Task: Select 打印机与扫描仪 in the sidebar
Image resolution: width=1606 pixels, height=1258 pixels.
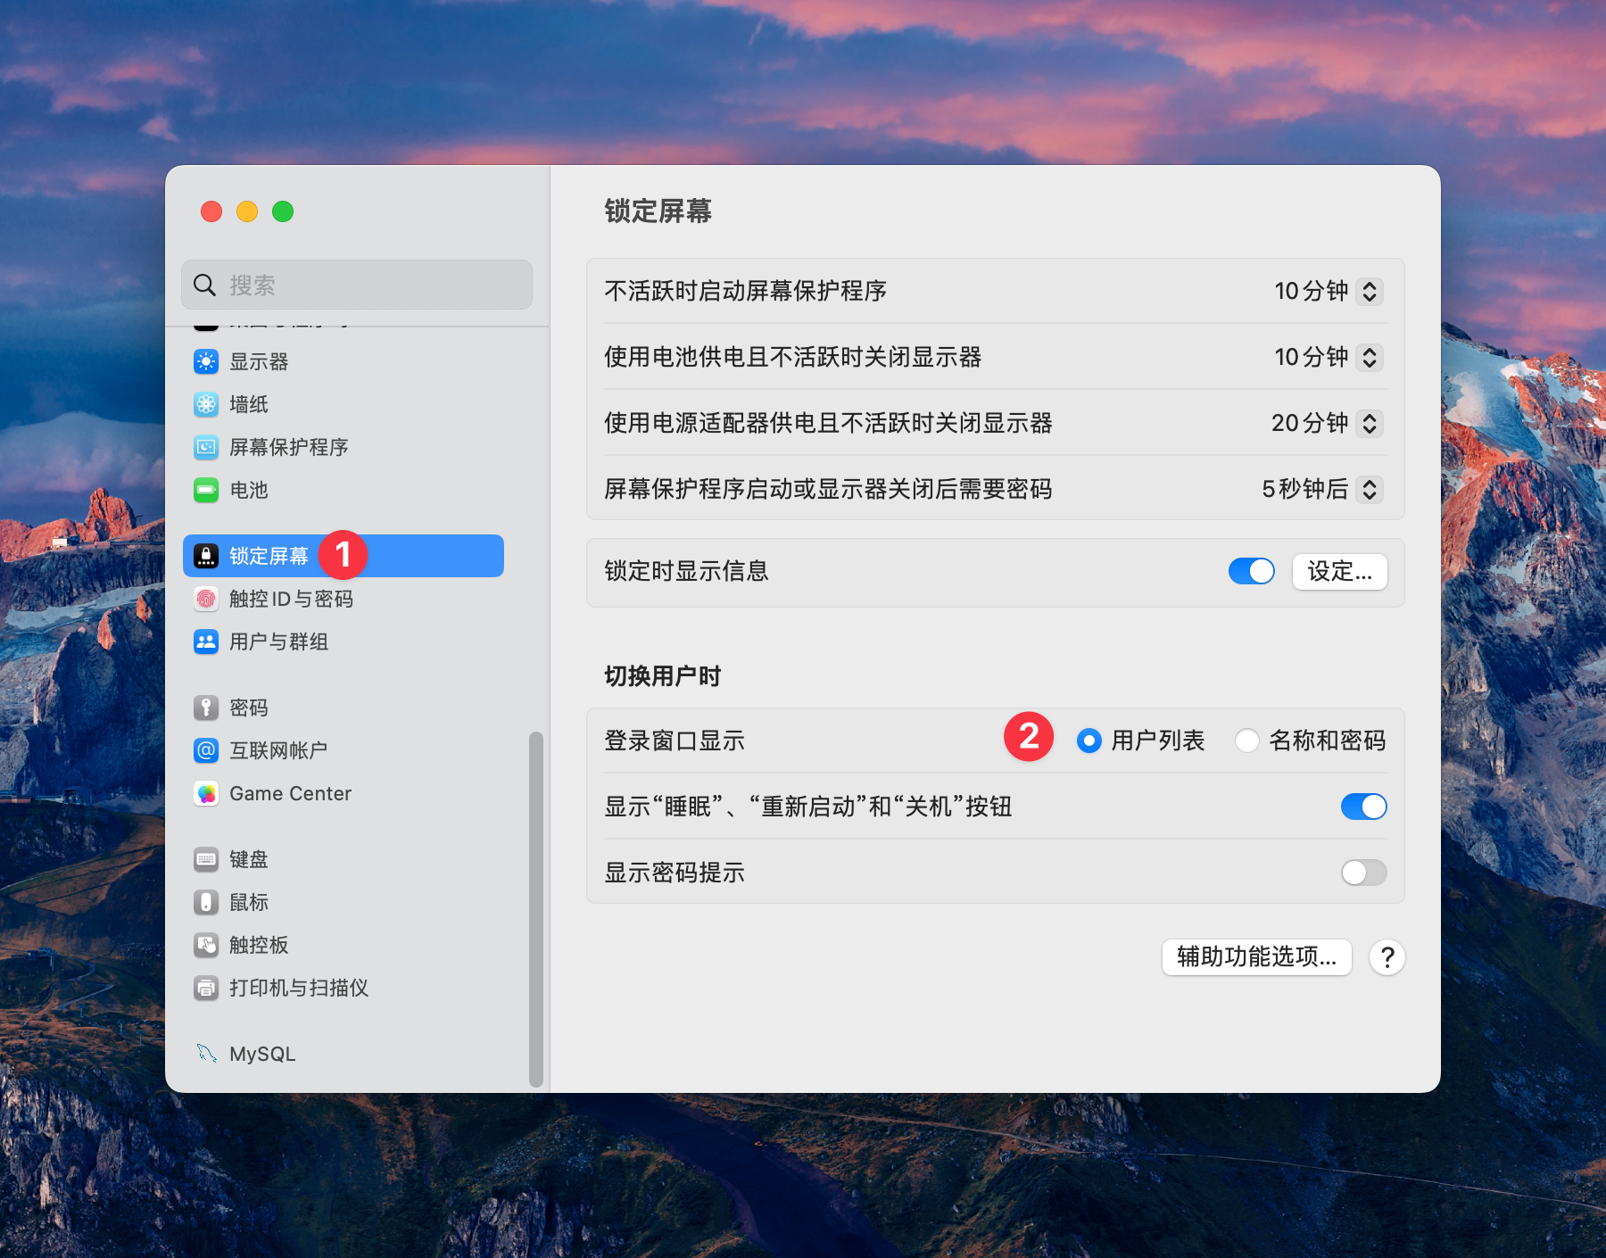Action: pos(344,988)
